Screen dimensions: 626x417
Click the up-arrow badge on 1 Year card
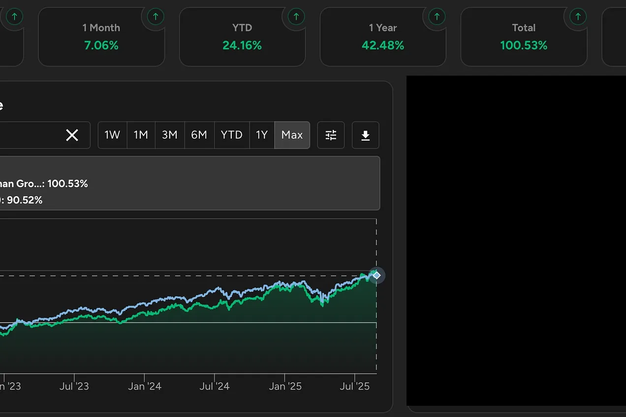tap(437, 17)
